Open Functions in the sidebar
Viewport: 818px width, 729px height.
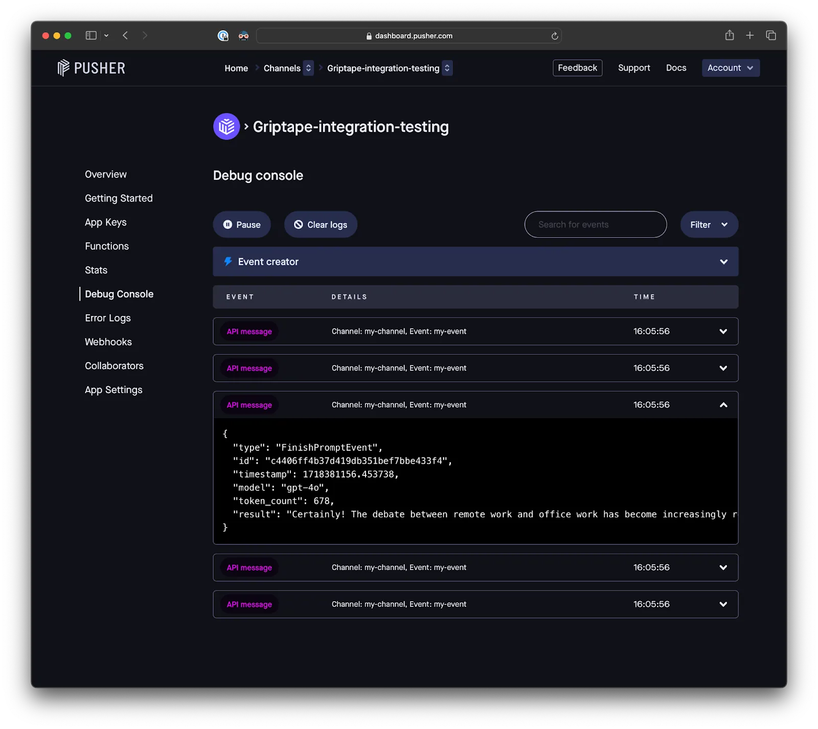[107, 246]
